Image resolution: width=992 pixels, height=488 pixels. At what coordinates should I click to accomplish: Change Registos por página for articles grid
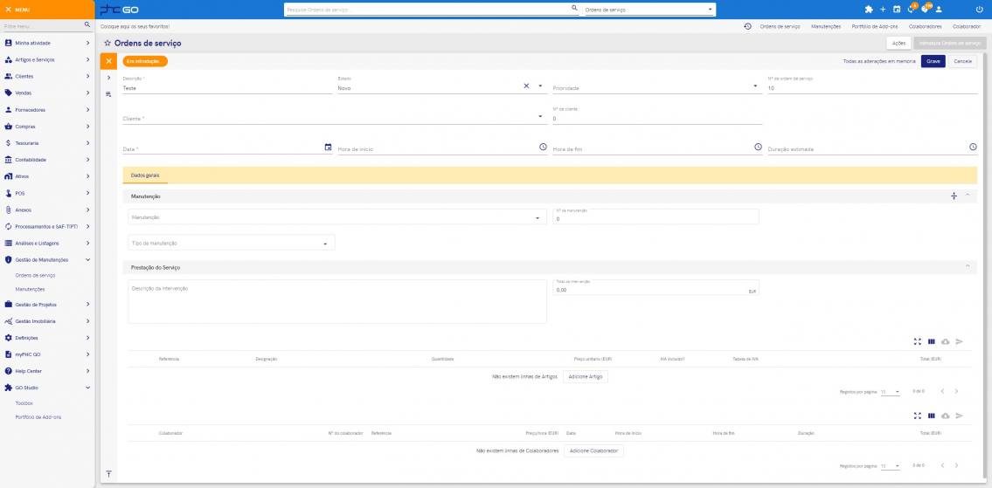890,392
